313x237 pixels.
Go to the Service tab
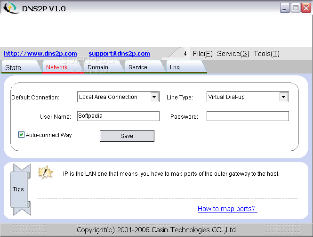(x=144, y=67)
